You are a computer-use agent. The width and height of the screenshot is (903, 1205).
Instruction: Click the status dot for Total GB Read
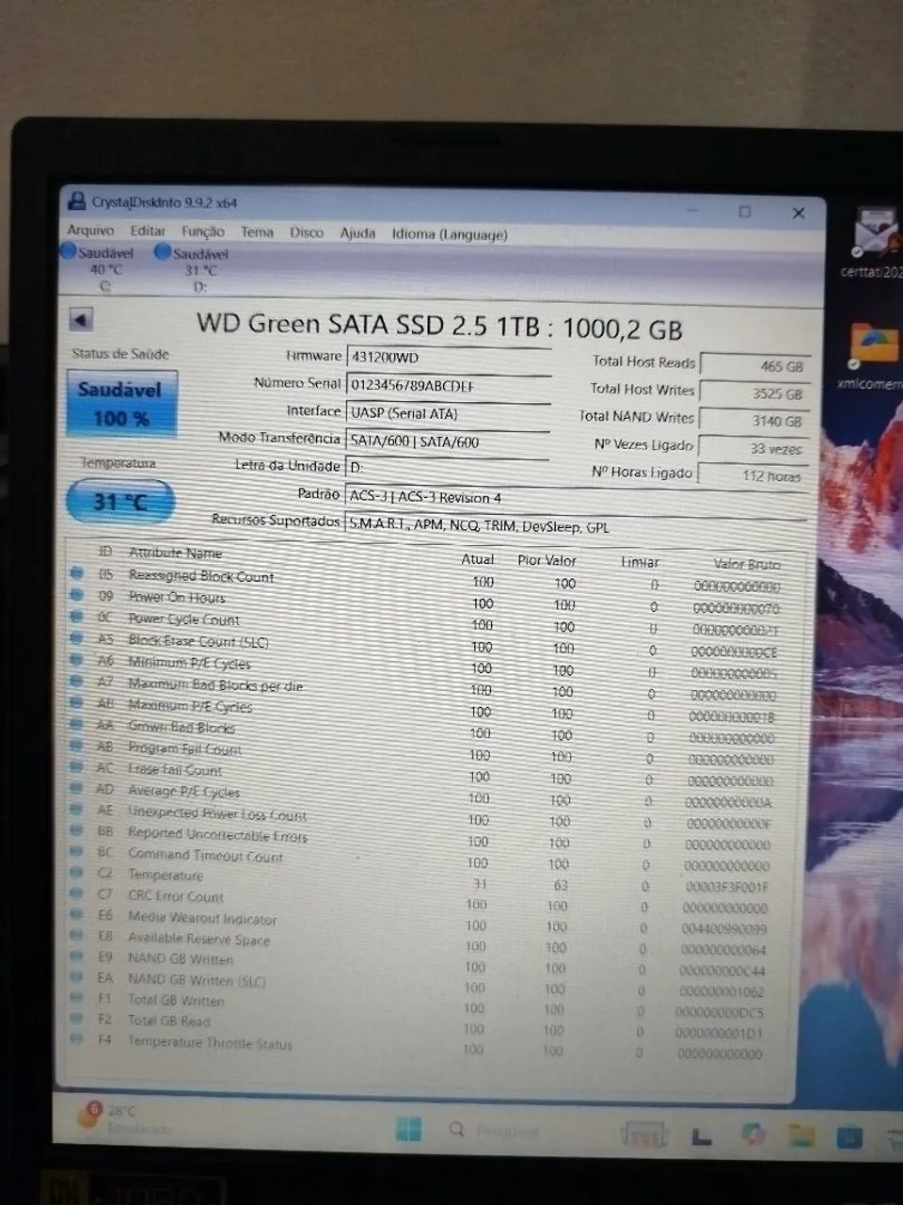[76, 1019]
